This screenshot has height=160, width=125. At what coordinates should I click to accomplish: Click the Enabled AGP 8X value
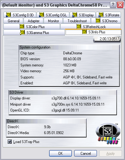tap(85, 83)
